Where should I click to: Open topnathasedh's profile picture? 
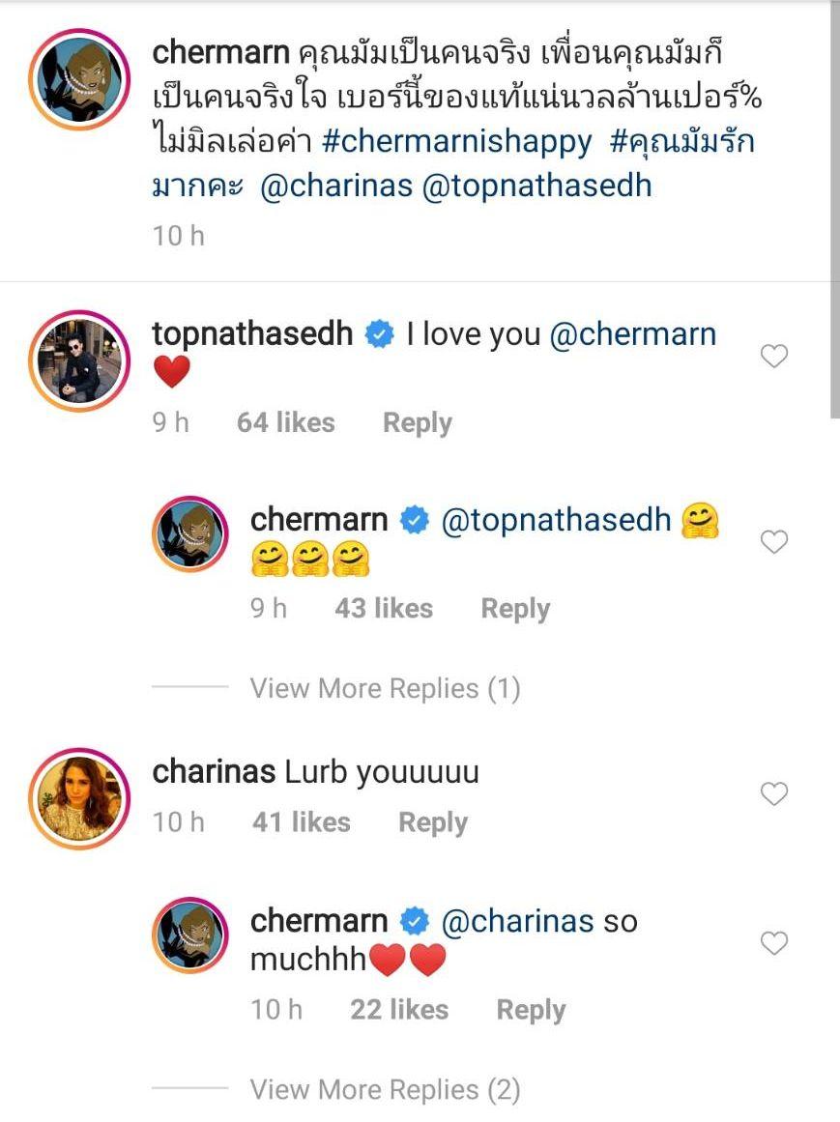79,360
